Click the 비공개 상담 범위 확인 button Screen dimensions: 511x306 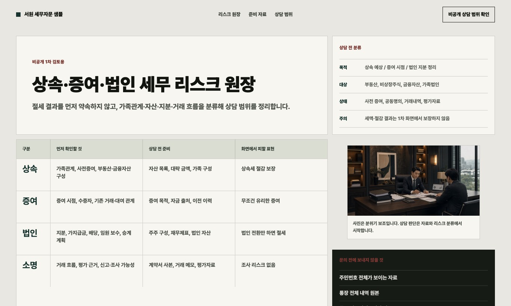[468, 15]
